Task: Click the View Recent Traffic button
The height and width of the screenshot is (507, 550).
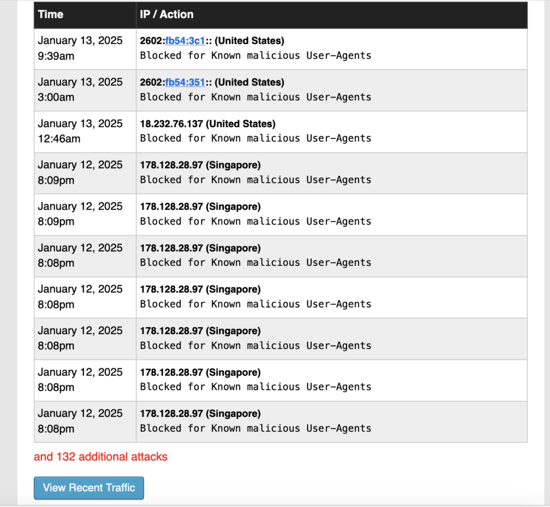Action: pos(89,488)
